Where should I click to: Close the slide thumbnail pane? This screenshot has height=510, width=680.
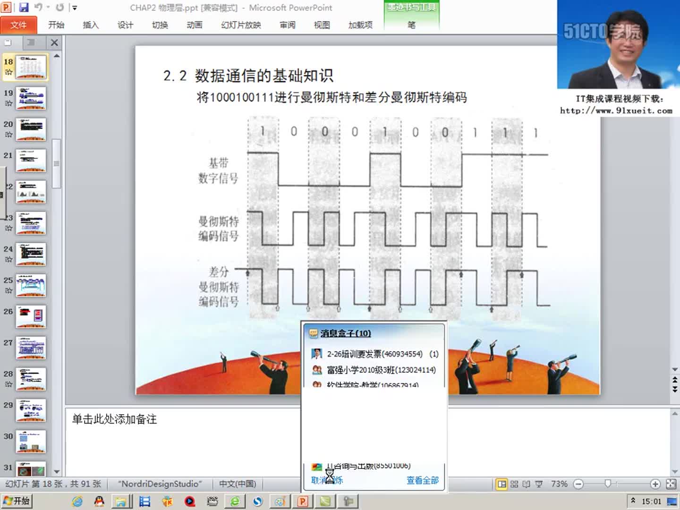coord(54,42)
